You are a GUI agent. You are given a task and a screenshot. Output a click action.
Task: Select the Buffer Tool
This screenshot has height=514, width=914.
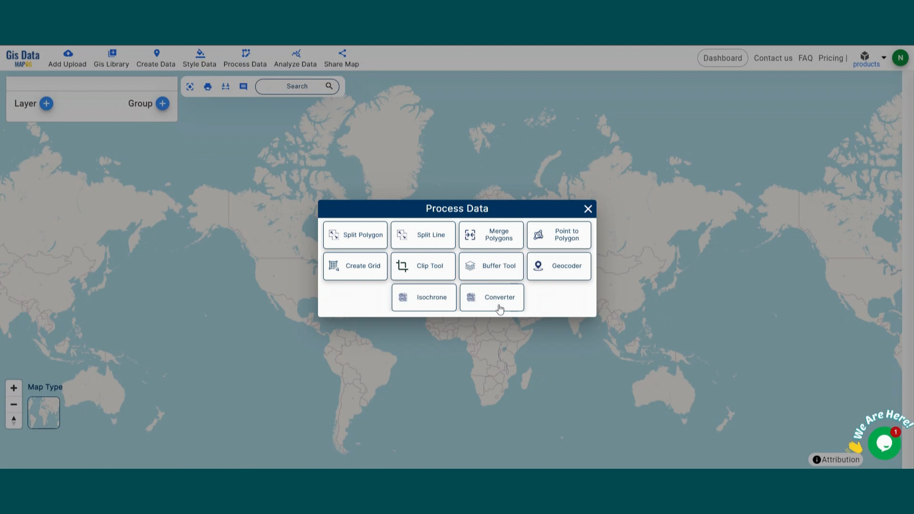[x=491, y=266]
